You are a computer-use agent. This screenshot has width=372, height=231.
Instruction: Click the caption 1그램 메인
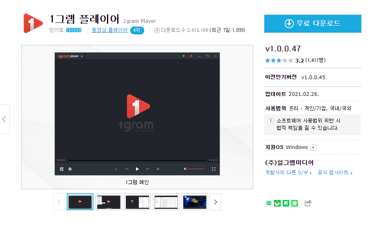point(137,182)
